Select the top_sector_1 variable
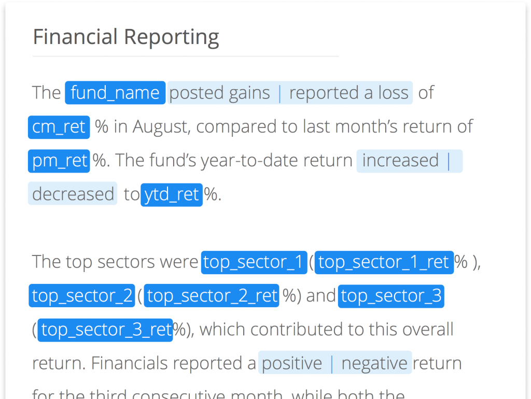The width and height of the screenshot is (531, 399). point(254,262)
